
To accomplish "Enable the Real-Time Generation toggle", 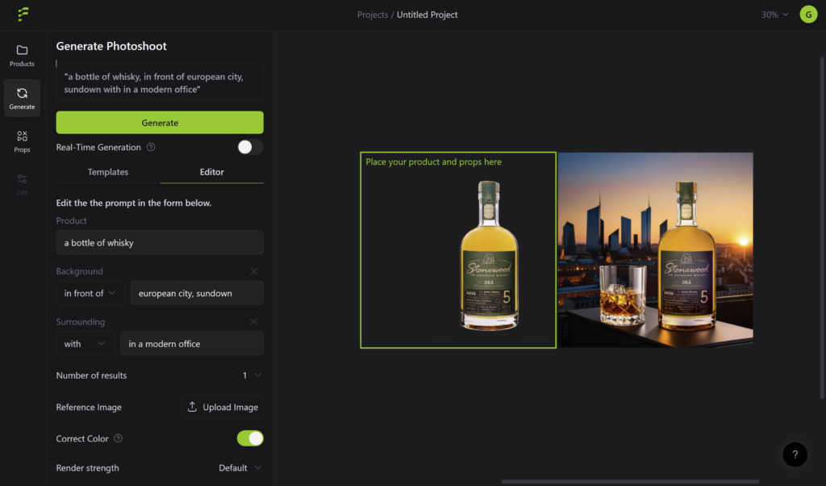I will coord(250,147).
